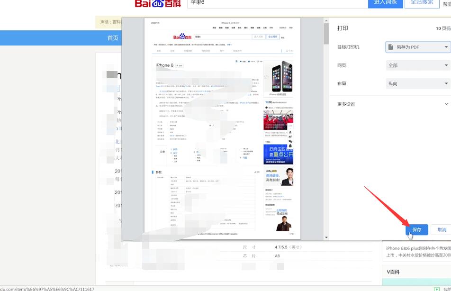Image resolution: width=451 pixels, height=291 pixels.
Task: Click the V百科 heading on the page
Action: coord(393,272)
